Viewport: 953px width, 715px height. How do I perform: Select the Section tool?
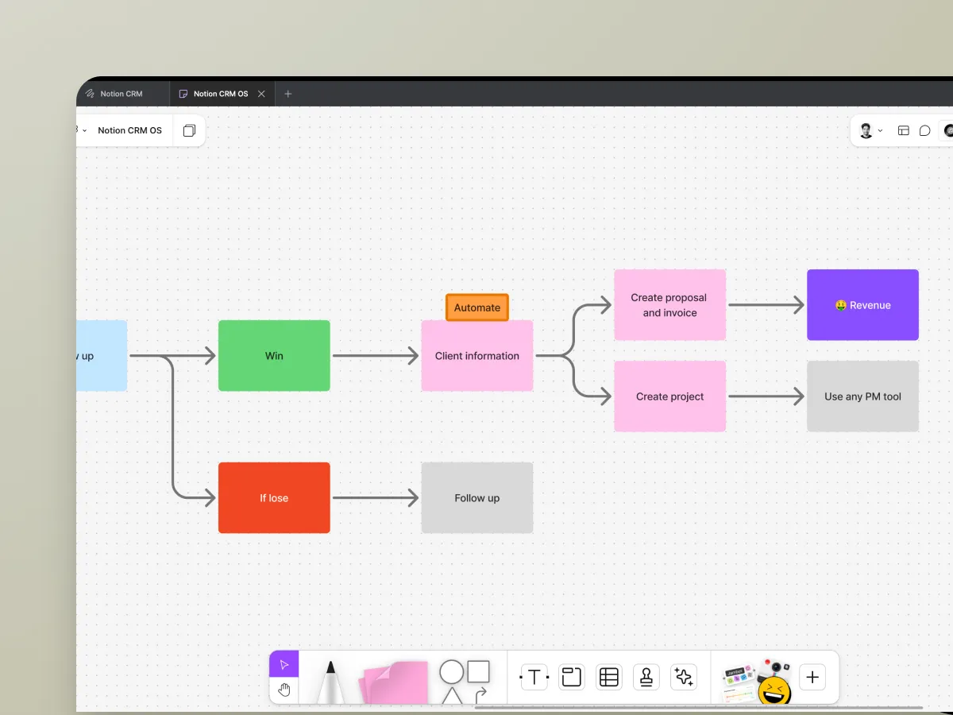[572, 678]
